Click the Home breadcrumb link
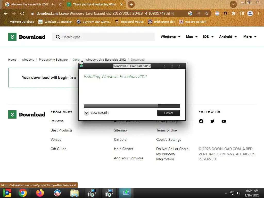 click(x=12, y=60)
